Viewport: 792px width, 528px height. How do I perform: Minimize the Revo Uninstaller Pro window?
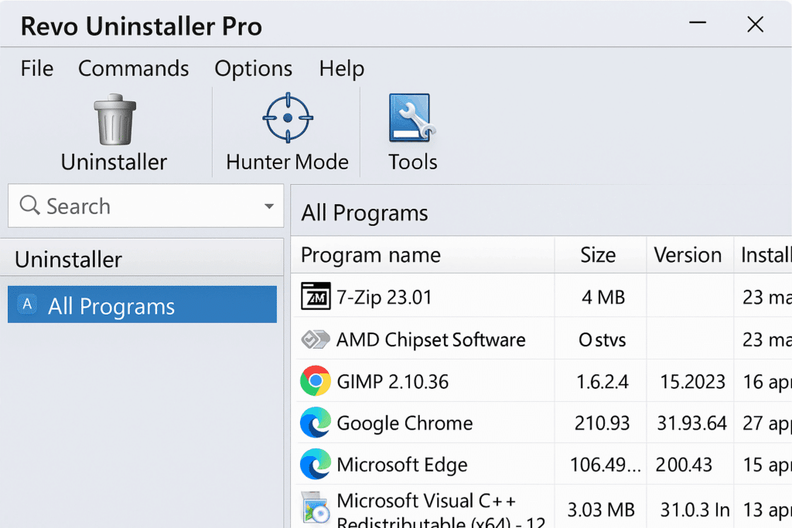[x=698, y=22]
